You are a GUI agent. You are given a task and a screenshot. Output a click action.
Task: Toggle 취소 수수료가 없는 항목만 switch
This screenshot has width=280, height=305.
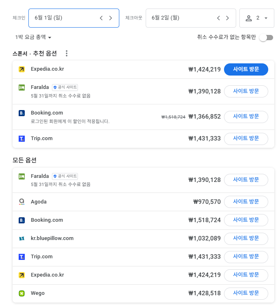click(x=267, y=37)
